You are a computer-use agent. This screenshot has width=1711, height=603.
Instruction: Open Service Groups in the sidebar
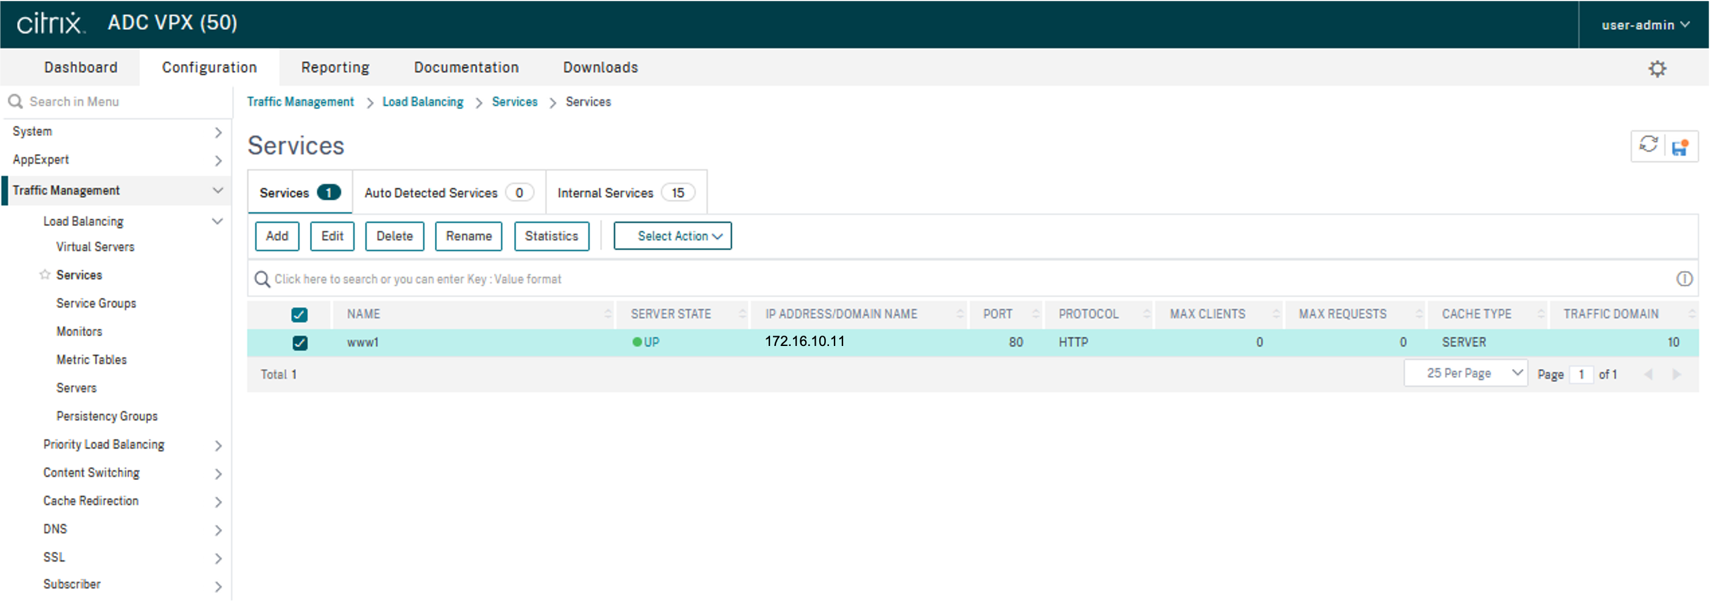(96, 303)
